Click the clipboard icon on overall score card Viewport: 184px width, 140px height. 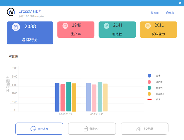pos(16,27)
